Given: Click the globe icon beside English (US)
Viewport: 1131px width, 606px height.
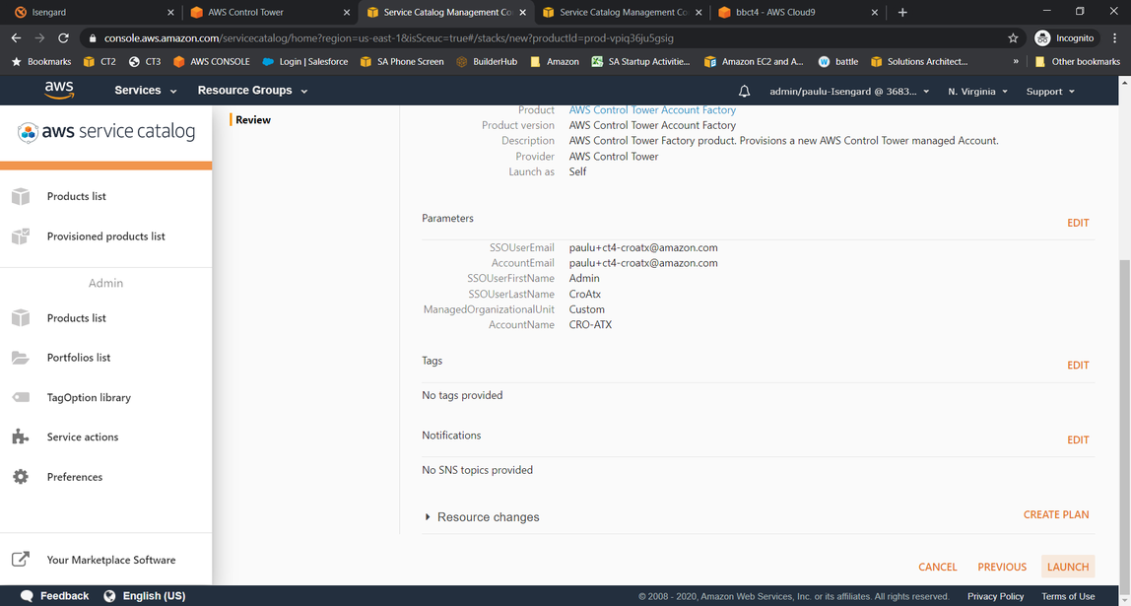Looking at the screenshot, I should (x=109, y=596).
